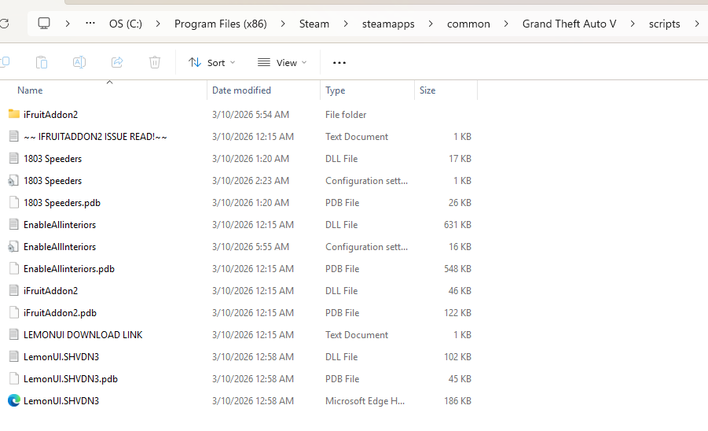Expand chevron after scripts breadcrumb
This screenshot has width=708, height=431.
pos(697,24)
